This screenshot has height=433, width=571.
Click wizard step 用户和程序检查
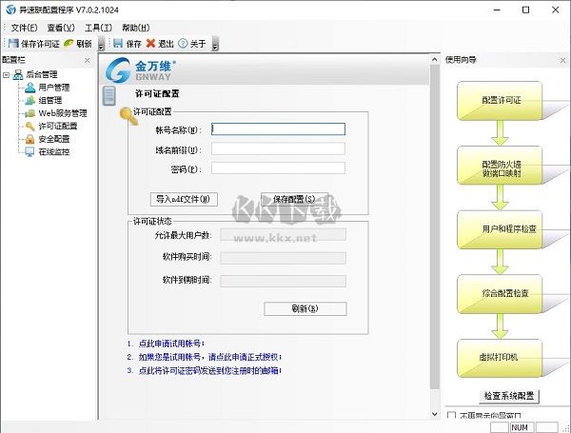click(x=500, y=229)
